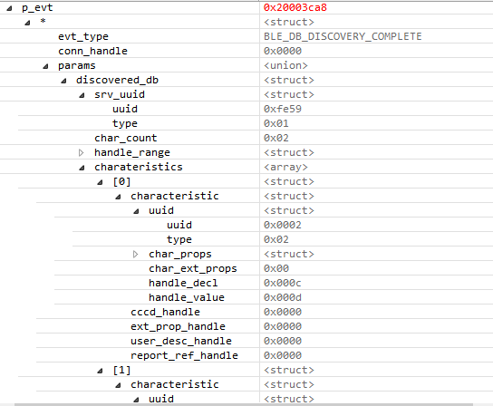493x406 pixels.
Task: Select the evt_type row
Action: [246, 36]
